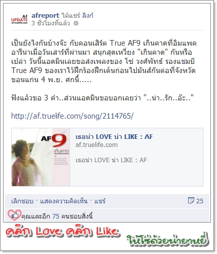Open the 'อีก 75 คน' likers list

click(50, 216)
